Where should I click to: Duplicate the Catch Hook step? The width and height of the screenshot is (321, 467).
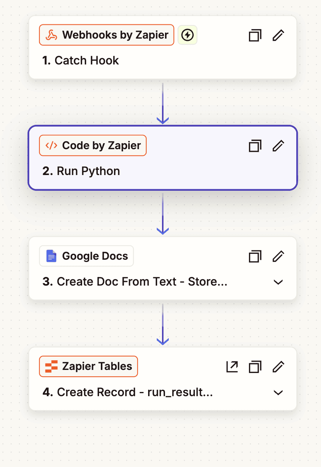(x=255, y=36)
